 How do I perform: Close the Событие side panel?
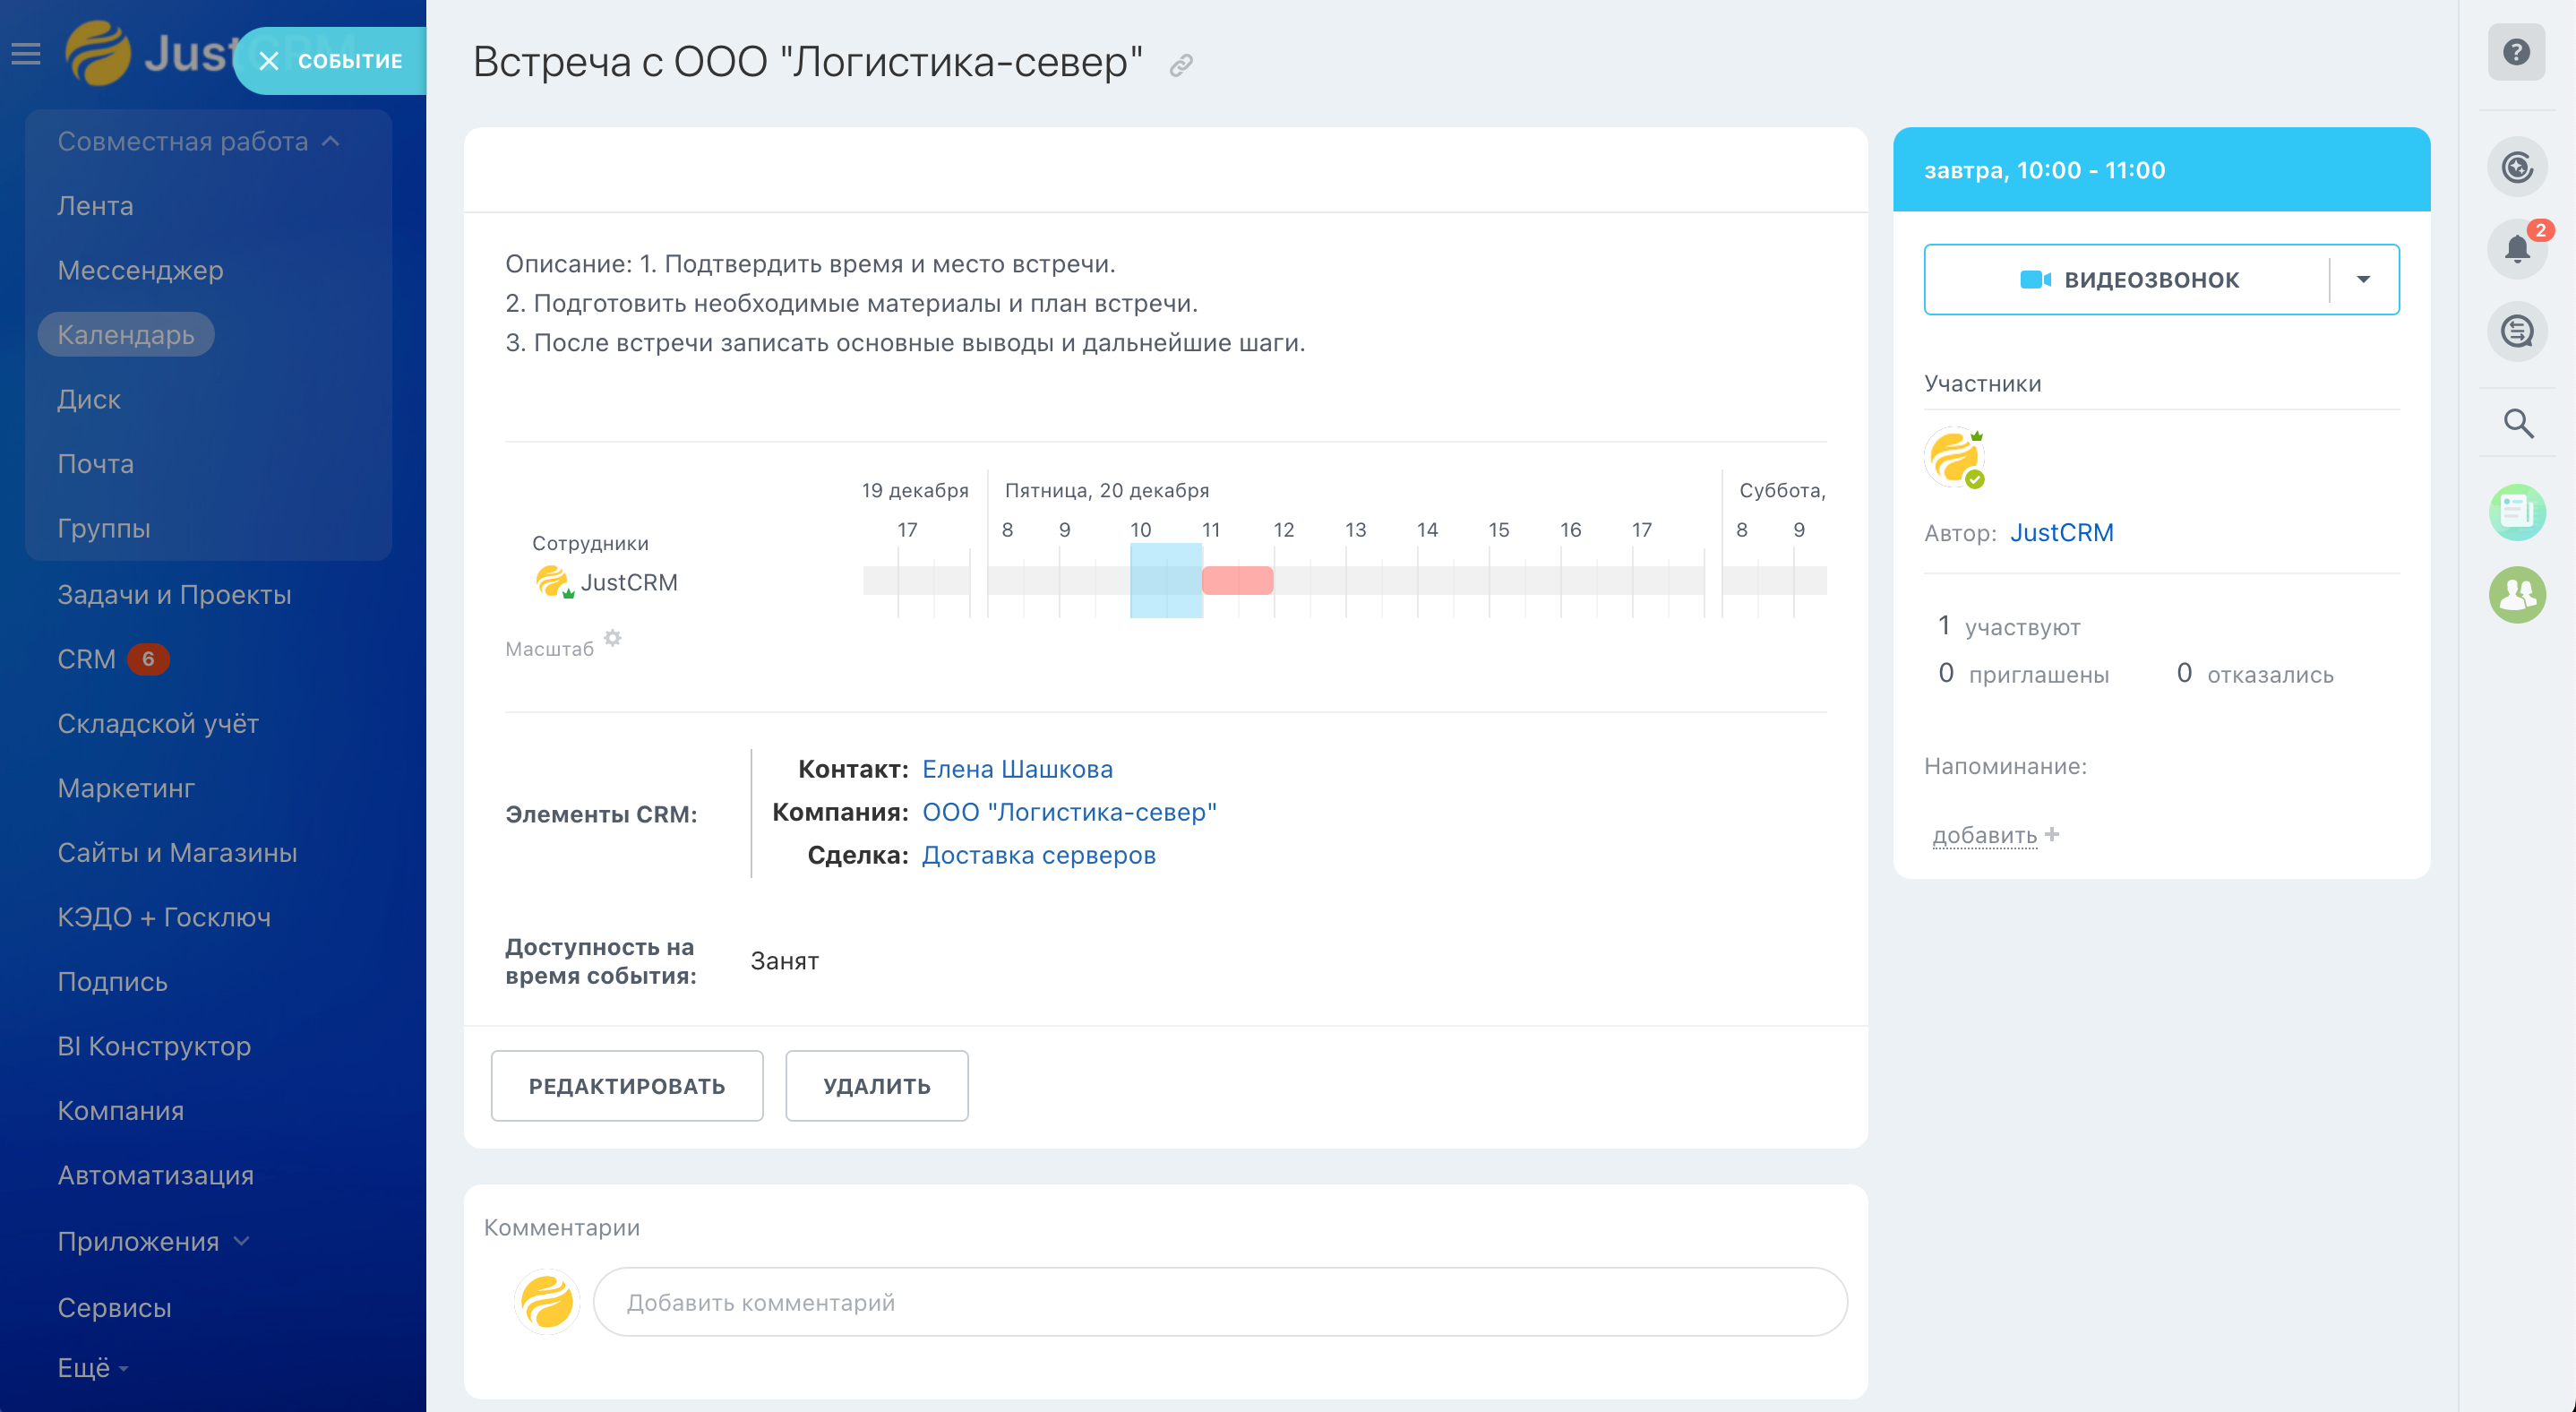(x=268, y=61)
